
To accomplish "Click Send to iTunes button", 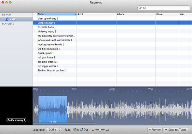I will point(176,129).
